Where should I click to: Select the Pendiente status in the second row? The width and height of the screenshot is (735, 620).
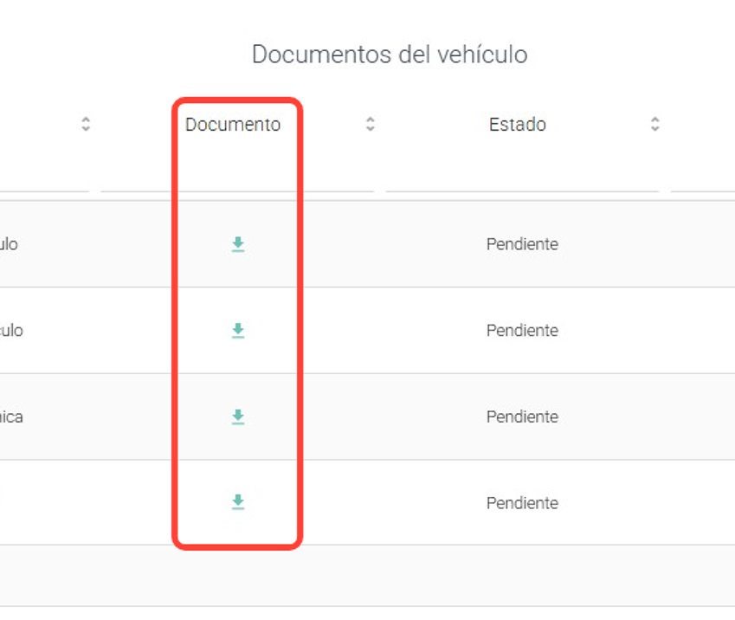pyautogui.click(x=522, y=331)
